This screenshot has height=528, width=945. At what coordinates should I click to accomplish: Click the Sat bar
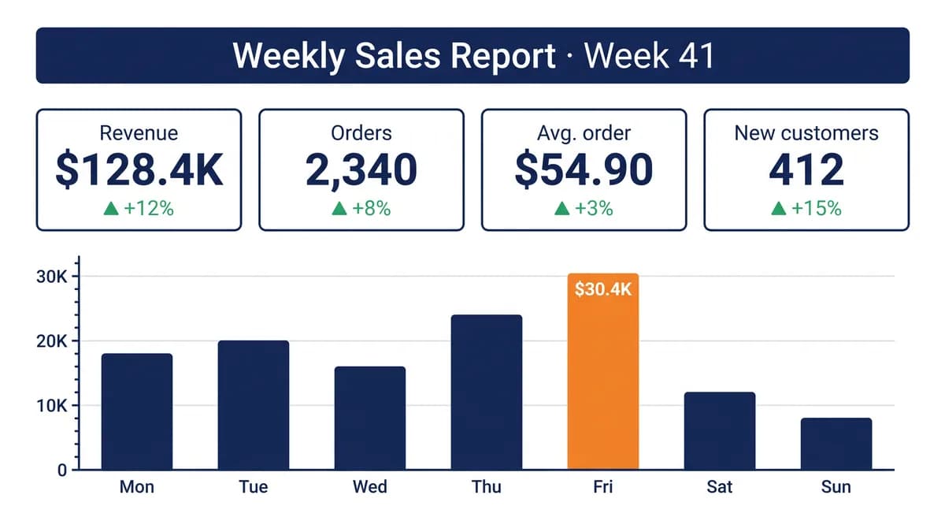[720, 431]
